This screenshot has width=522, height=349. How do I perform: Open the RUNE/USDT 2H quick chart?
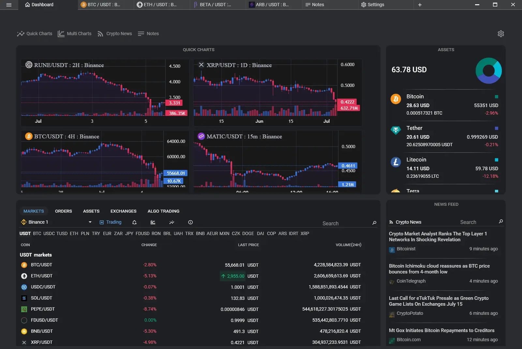coord(105,93)
